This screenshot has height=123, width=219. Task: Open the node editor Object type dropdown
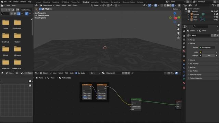(46, 73)
